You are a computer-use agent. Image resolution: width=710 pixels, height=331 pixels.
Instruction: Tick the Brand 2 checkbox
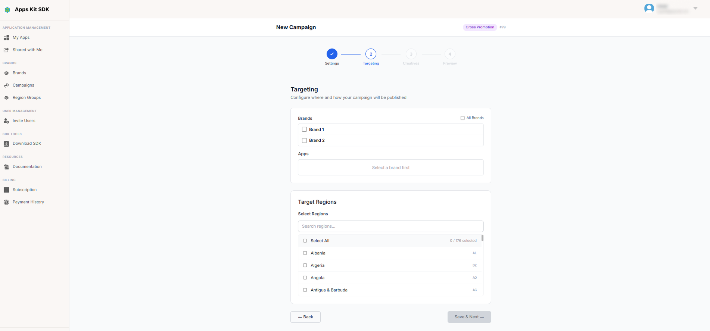305,140
